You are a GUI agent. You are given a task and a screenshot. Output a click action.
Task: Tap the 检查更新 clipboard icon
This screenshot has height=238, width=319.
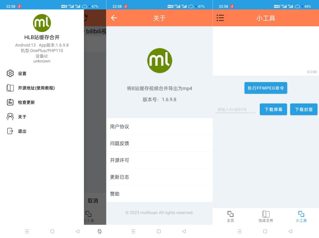(10, 102)
